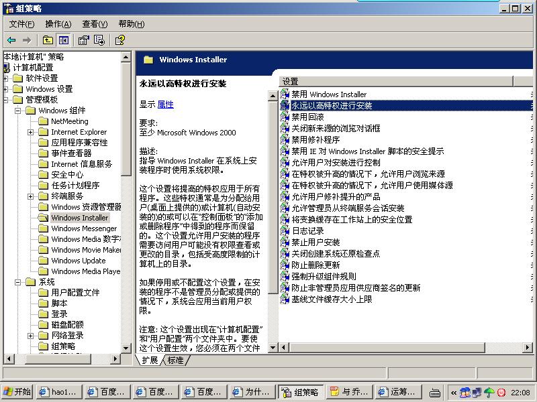Screen dimensions: 537x402
Task: Select the 禁用回滚 policy setting
Action: pyautogui.click(x=307, y=117)
